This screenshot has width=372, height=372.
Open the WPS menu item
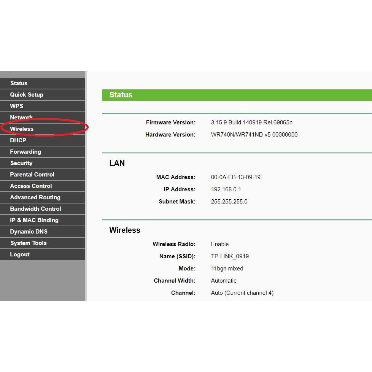[x=17, y=106]
